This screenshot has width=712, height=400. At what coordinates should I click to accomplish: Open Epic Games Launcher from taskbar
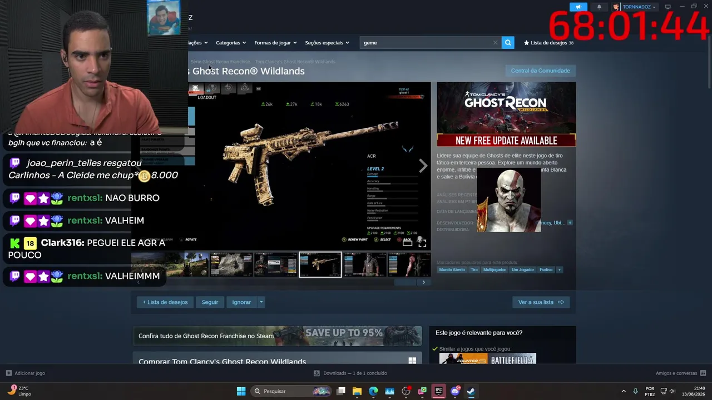pyautogui.click(x=438, y=391)
